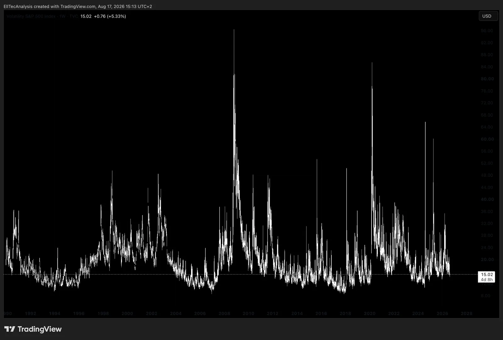Click the 32.00 price axis label

[x=487, y=224]
